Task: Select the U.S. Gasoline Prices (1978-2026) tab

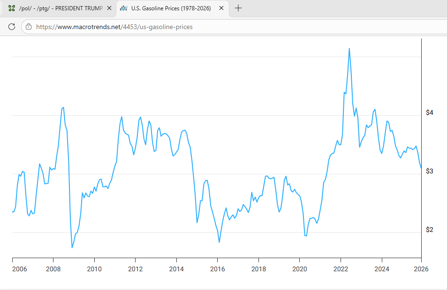Action: (173, 8)
